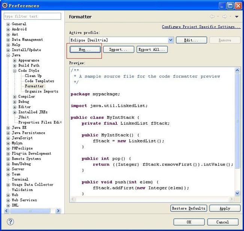Click preview scrollbar up arrow
This screenshot has height=231, width=244.
click(x=237, y=70)
